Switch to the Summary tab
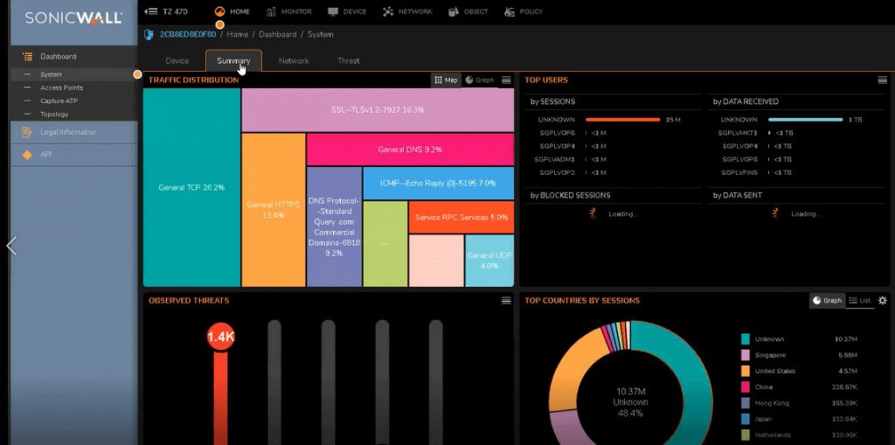Image resolution: width=895 pixels, height=445 pixels. 233,60
